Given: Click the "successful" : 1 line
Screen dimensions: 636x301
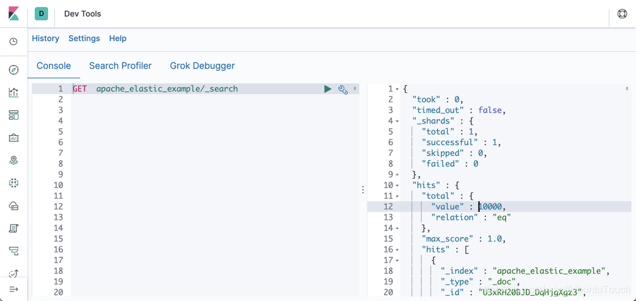Looking at the screenshot, I should click(x=461, y=142).
